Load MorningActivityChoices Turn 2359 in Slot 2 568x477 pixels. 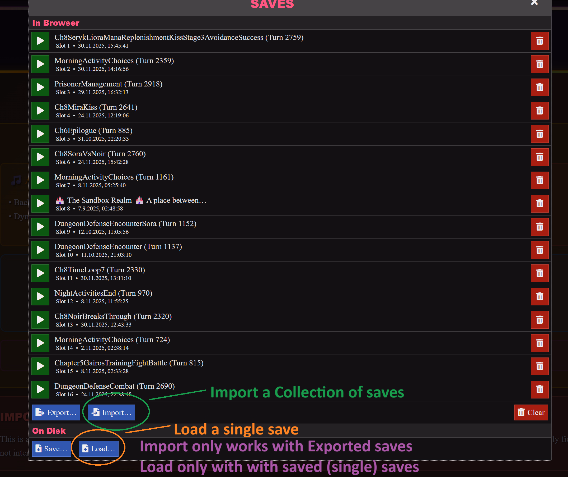pyautogui.click(x=40, y=64)
